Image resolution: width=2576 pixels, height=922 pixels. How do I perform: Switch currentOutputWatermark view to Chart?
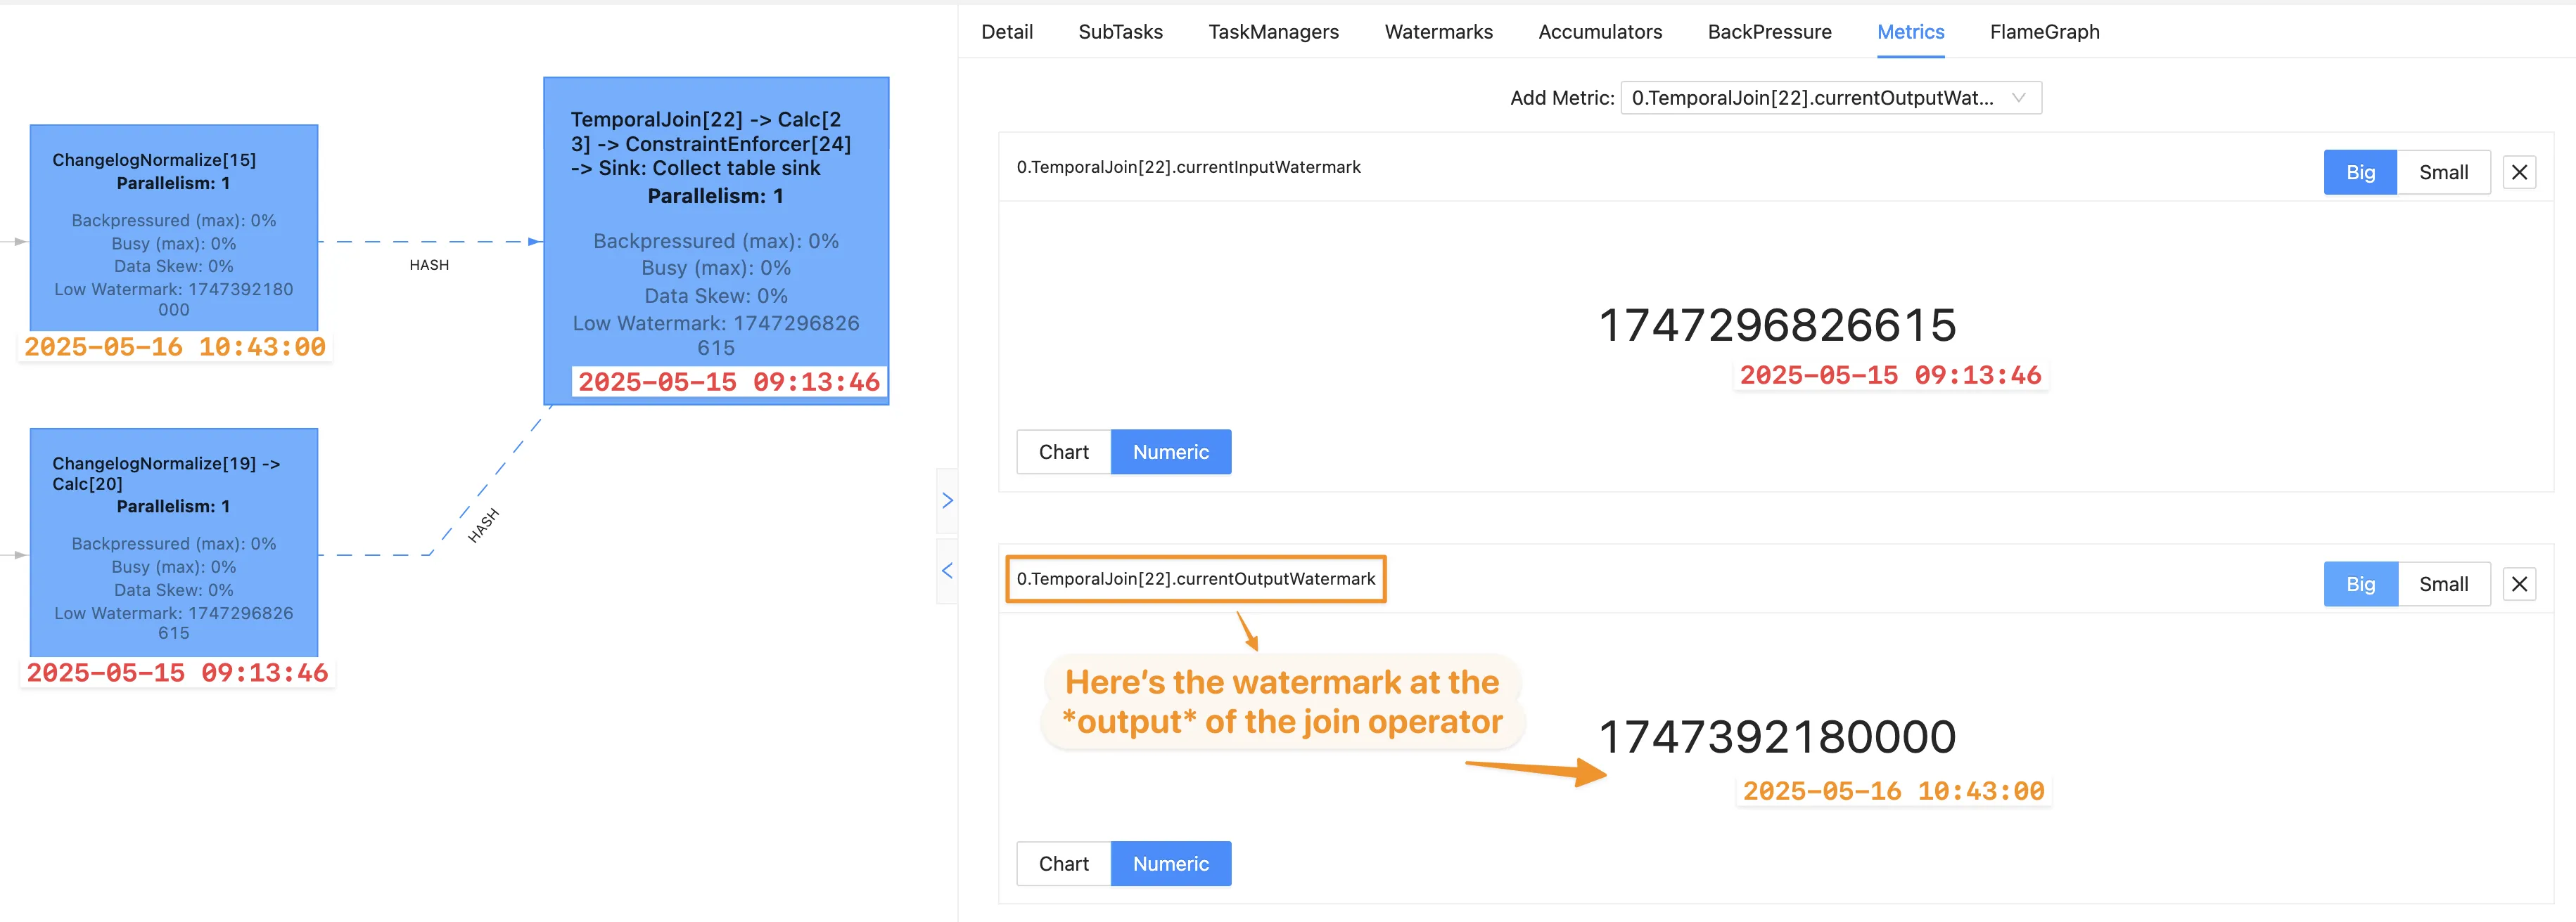[x=1063, y=864]
